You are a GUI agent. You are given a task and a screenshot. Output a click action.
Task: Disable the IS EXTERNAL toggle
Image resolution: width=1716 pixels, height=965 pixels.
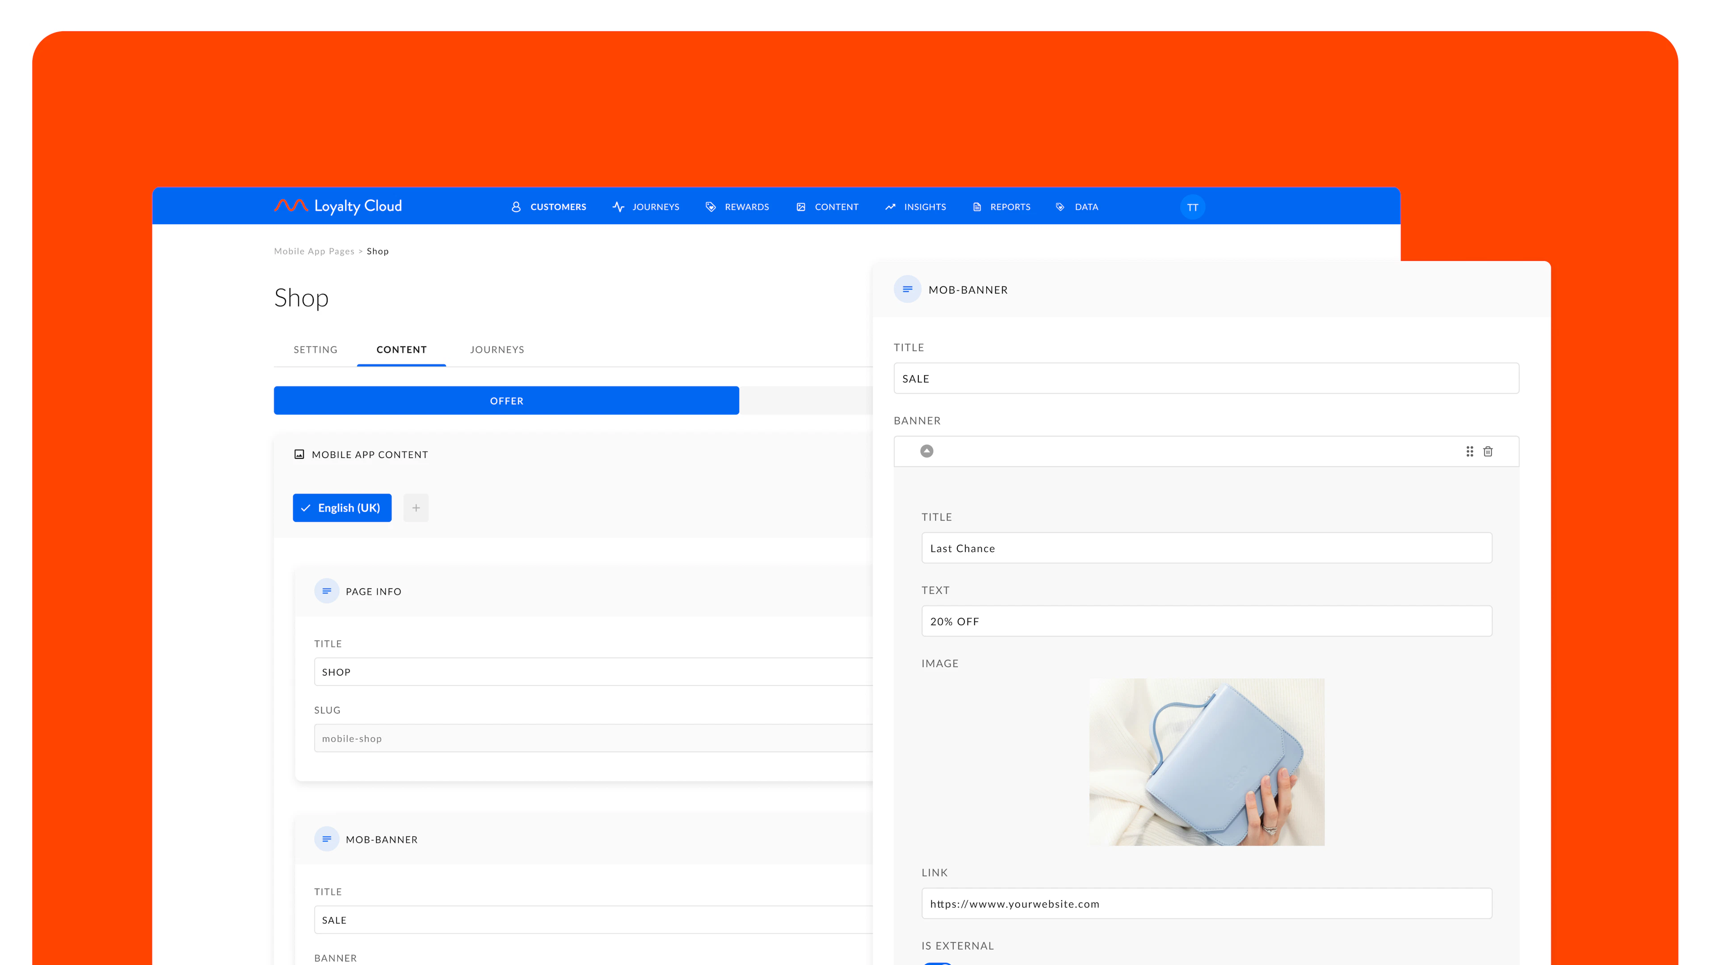(x=938, y=962)
